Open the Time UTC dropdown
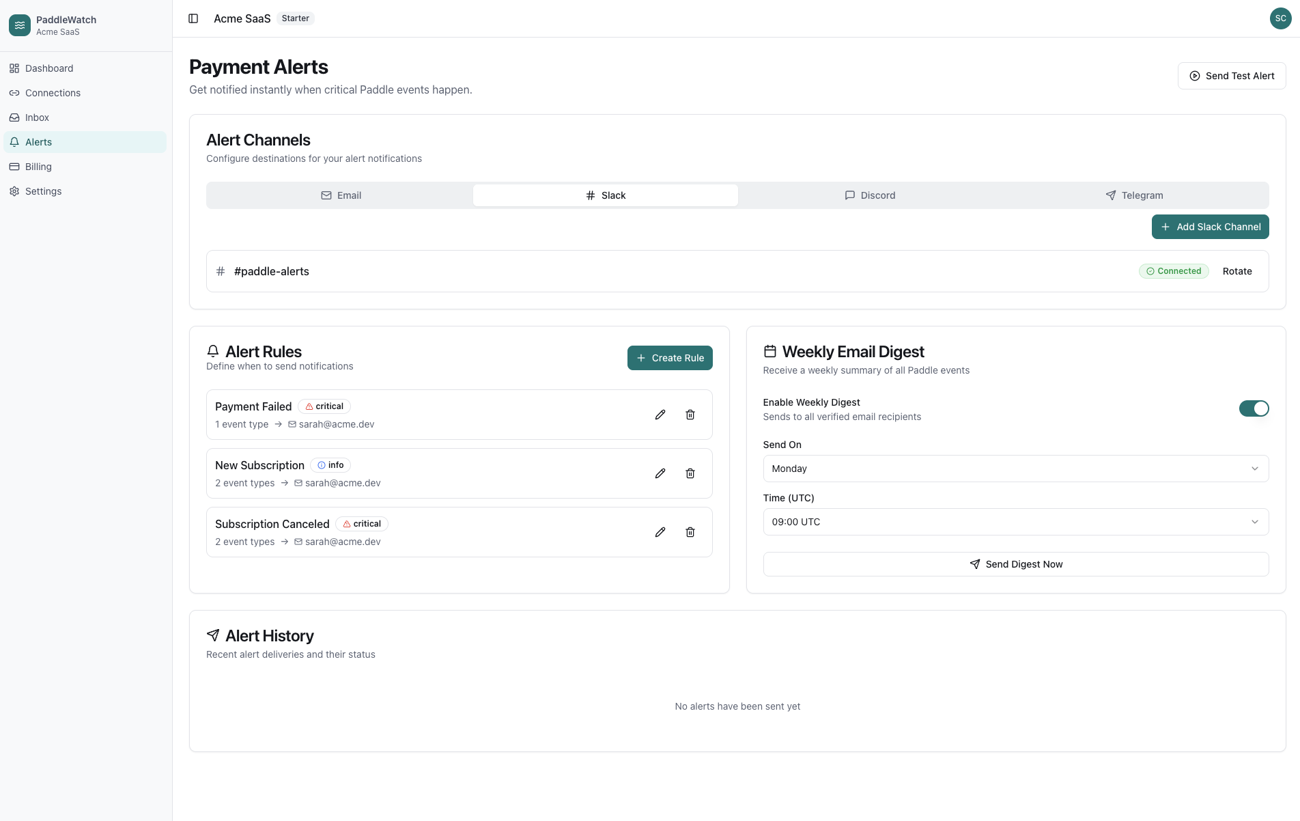 [1015, 522]
